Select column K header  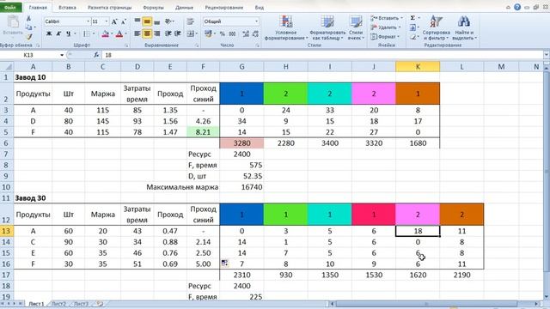coord(418,67)
